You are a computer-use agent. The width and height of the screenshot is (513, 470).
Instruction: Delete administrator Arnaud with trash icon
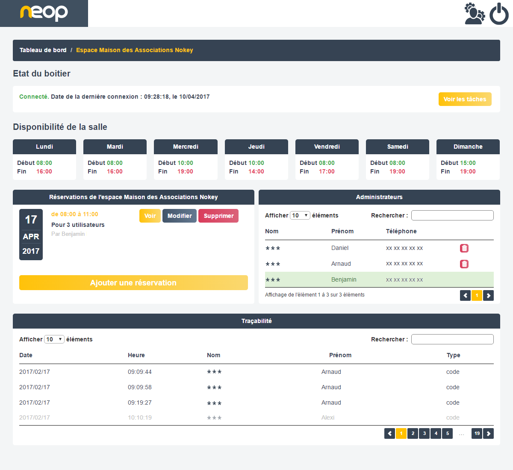(464, 264)
